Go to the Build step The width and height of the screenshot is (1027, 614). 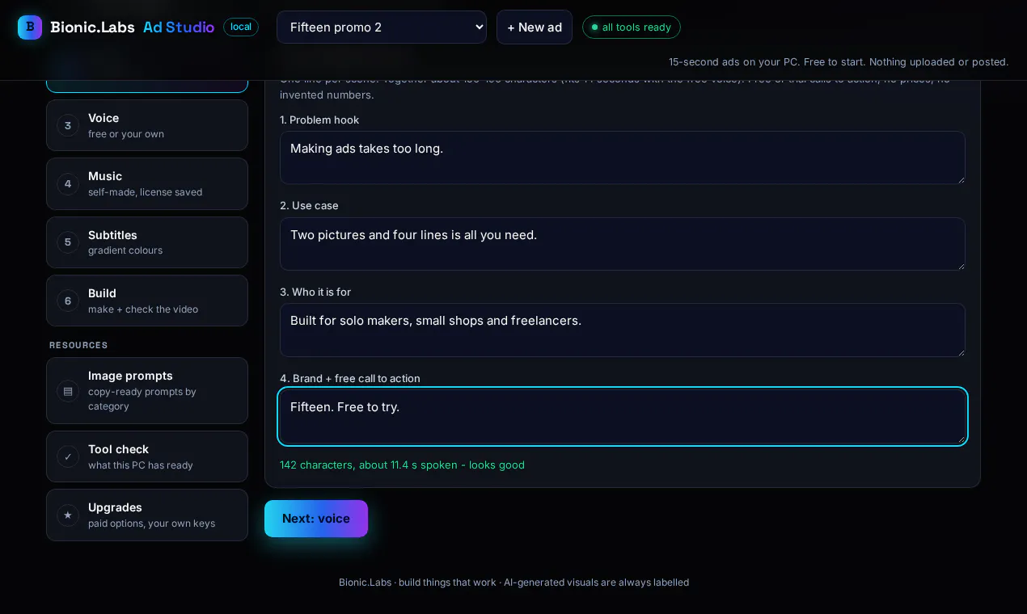click(147, 301)
